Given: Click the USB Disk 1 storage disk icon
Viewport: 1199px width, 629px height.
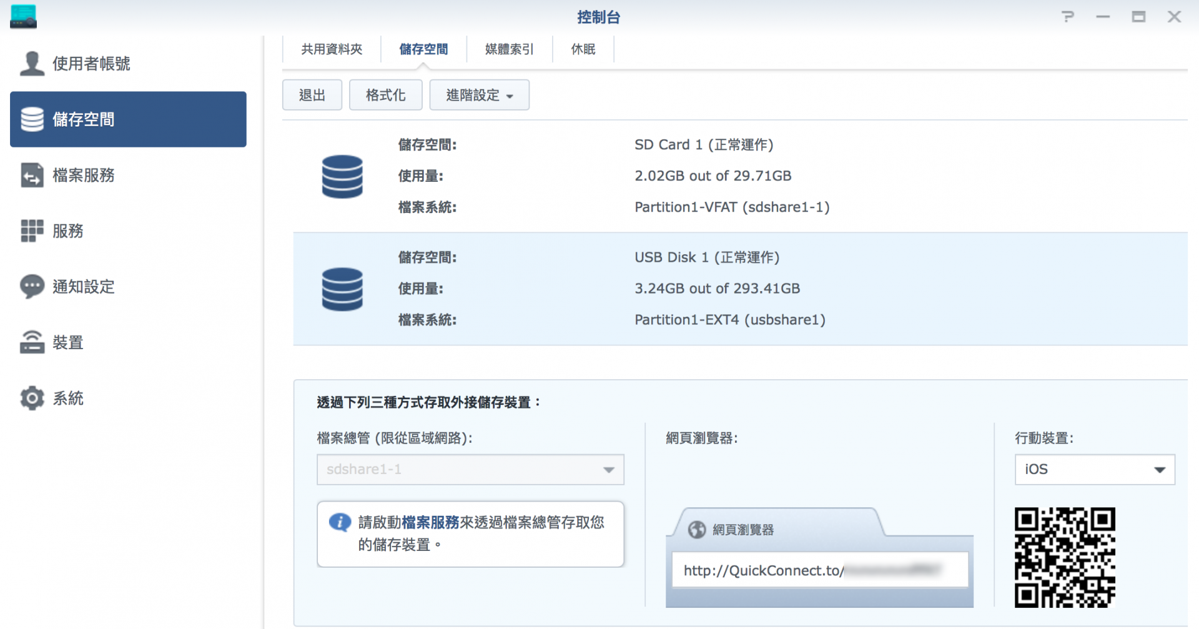Looking at the screenshot, I should [342, 289].
